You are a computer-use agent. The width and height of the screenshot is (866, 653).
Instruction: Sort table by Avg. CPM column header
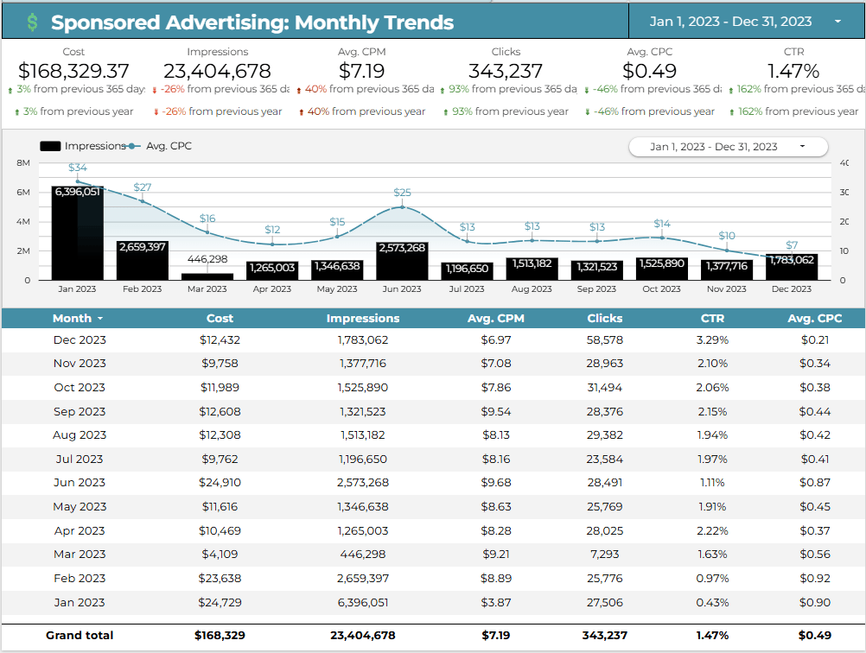tap(496, 319)
